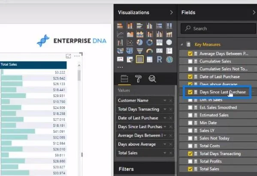Choose the funnel chart visualization
Image resolution: width=257 pixels, height=176 pixels.
(x=139, y=51)
